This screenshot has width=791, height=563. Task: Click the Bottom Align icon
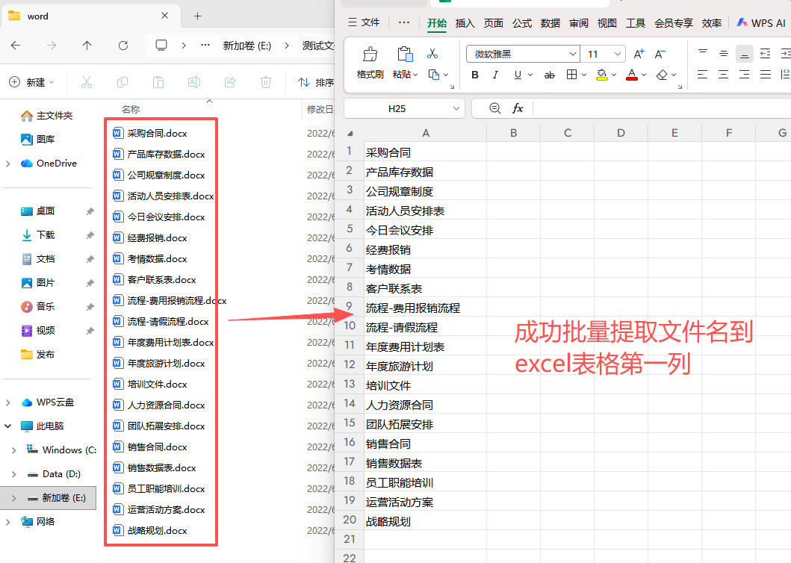point(745,54)
